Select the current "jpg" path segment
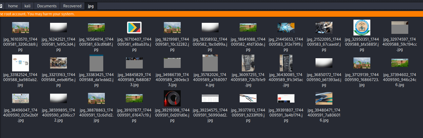The image size is (423, 138). tap(91, 6)
